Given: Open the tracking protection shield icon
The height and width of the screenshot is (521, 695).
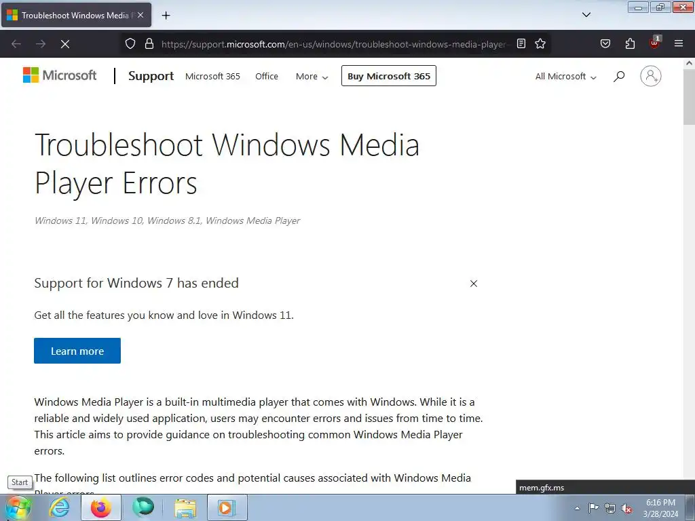Looking at the screenshot, I should (130, 44).
